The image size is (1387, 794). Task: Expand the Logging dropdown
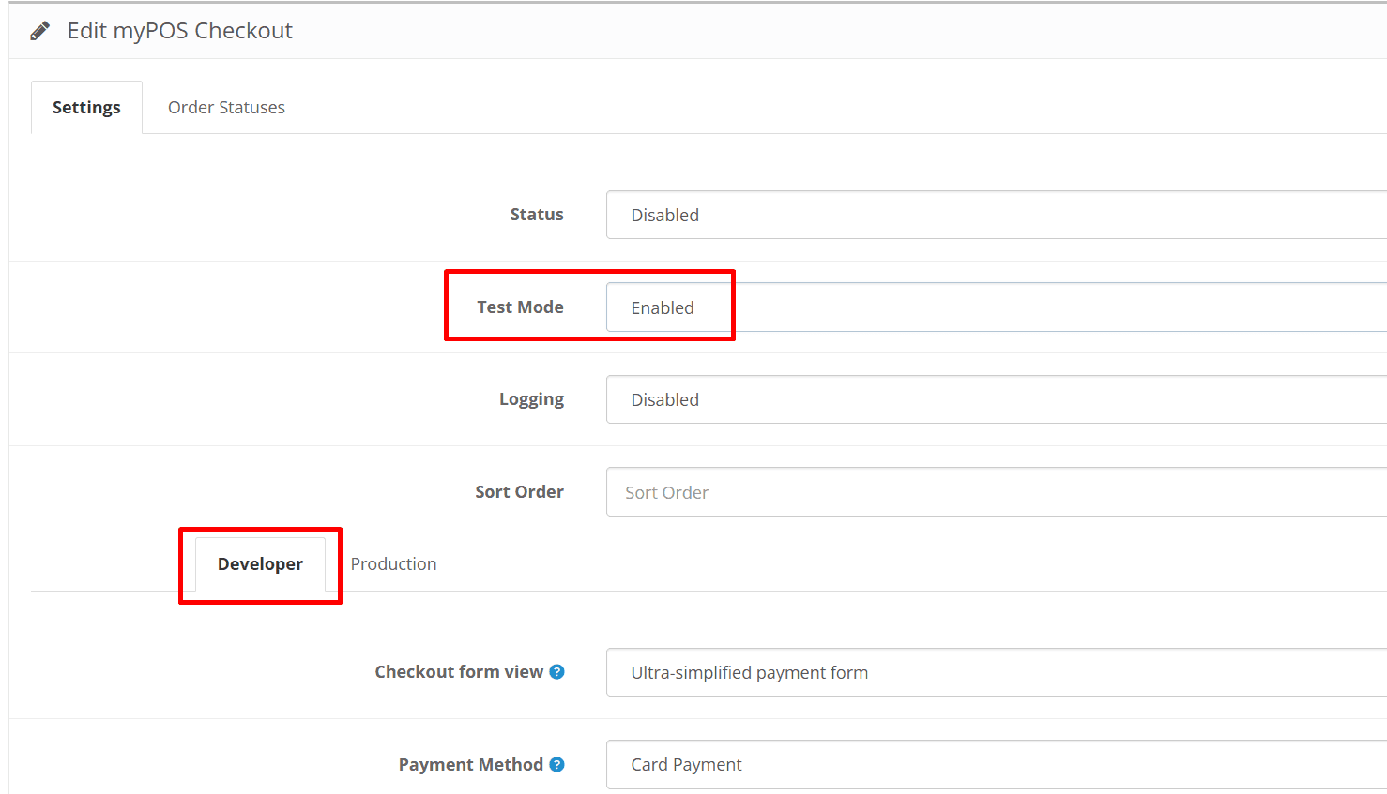tap(995, 399)
